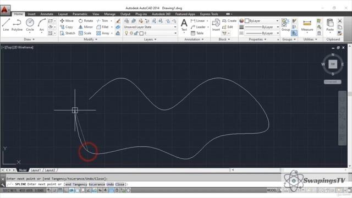Toggle layer 0 lock icon
This screenshot has height=198, width=352.
[x=136, y=33]
